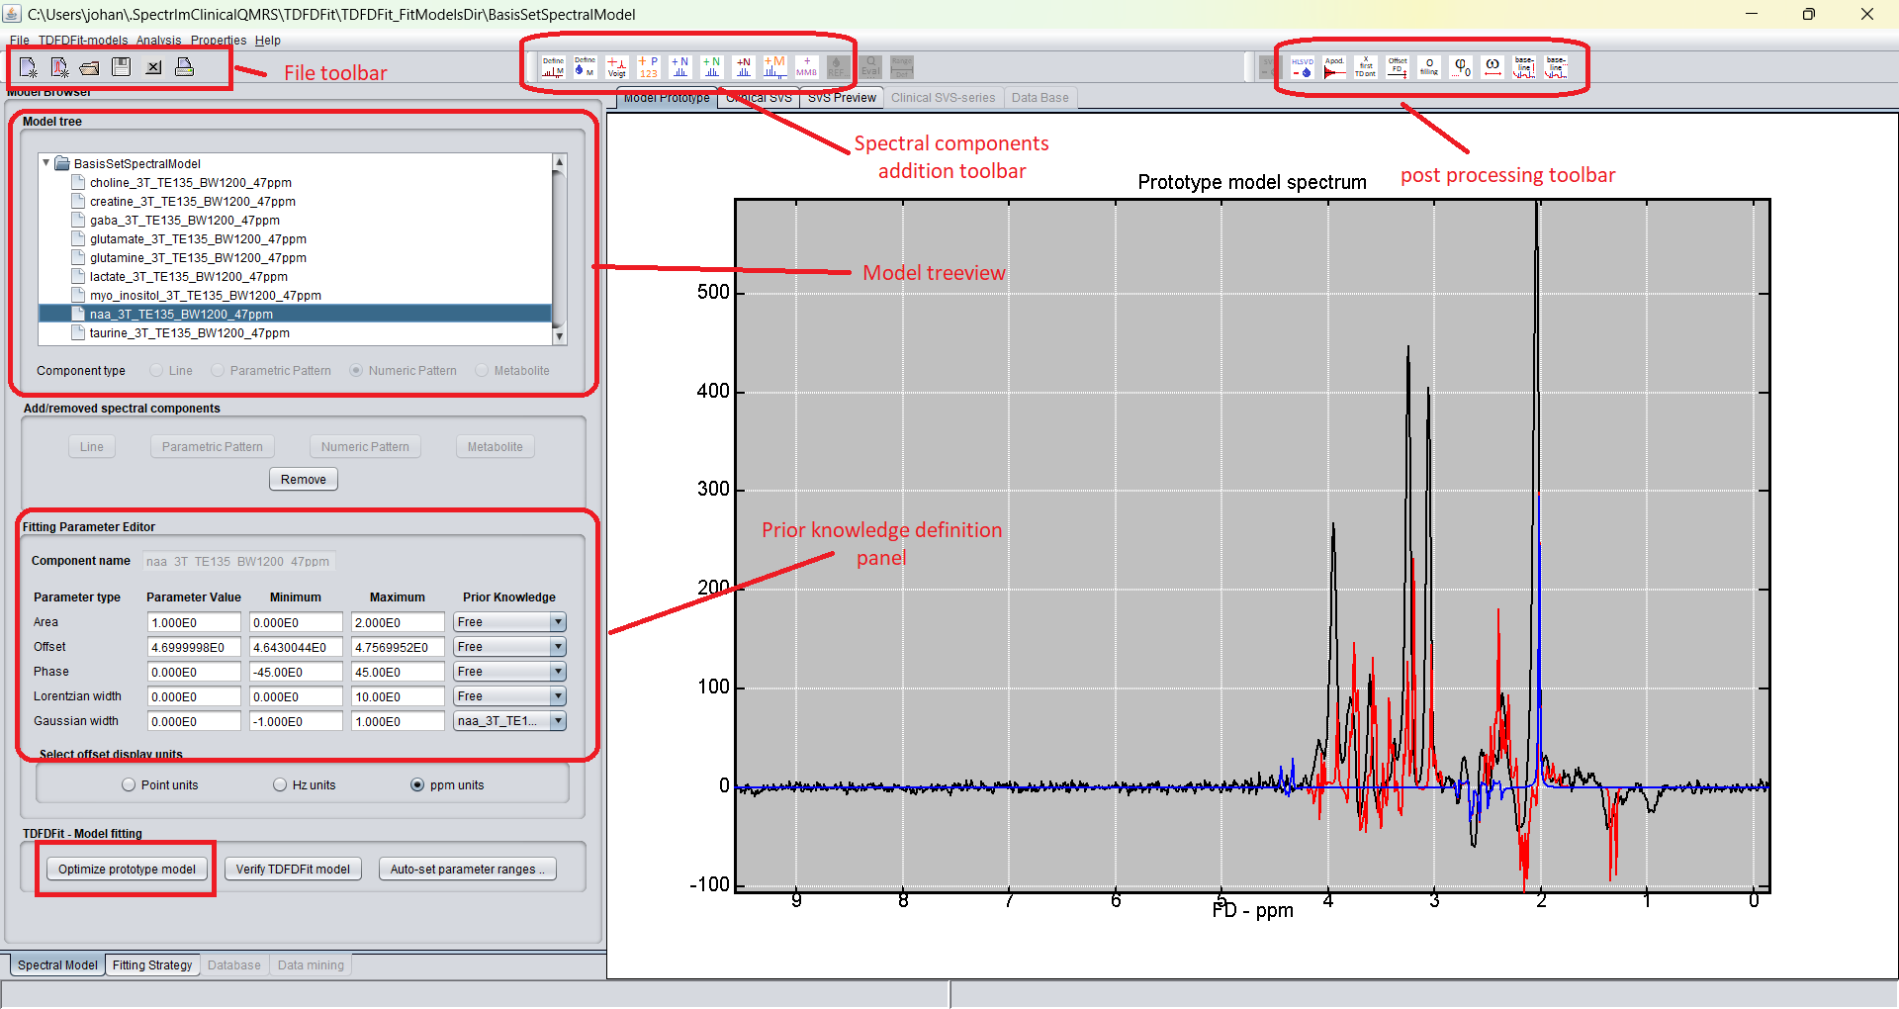The width and height of the screenshot is (1899, 1009).
Task: Open a file with the folder icon
Action: 90,67
